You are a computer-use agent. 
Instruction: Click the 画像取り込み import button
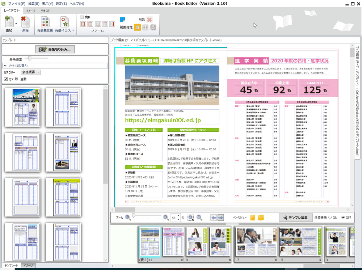[55, 49]
